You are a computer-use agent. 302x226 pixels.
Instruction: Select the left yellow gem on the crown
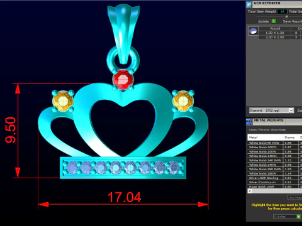(x=63, y=101)
